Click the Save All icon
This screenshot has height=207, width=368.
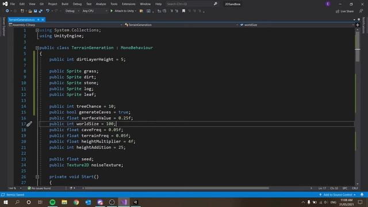click(x=41, y=11)
